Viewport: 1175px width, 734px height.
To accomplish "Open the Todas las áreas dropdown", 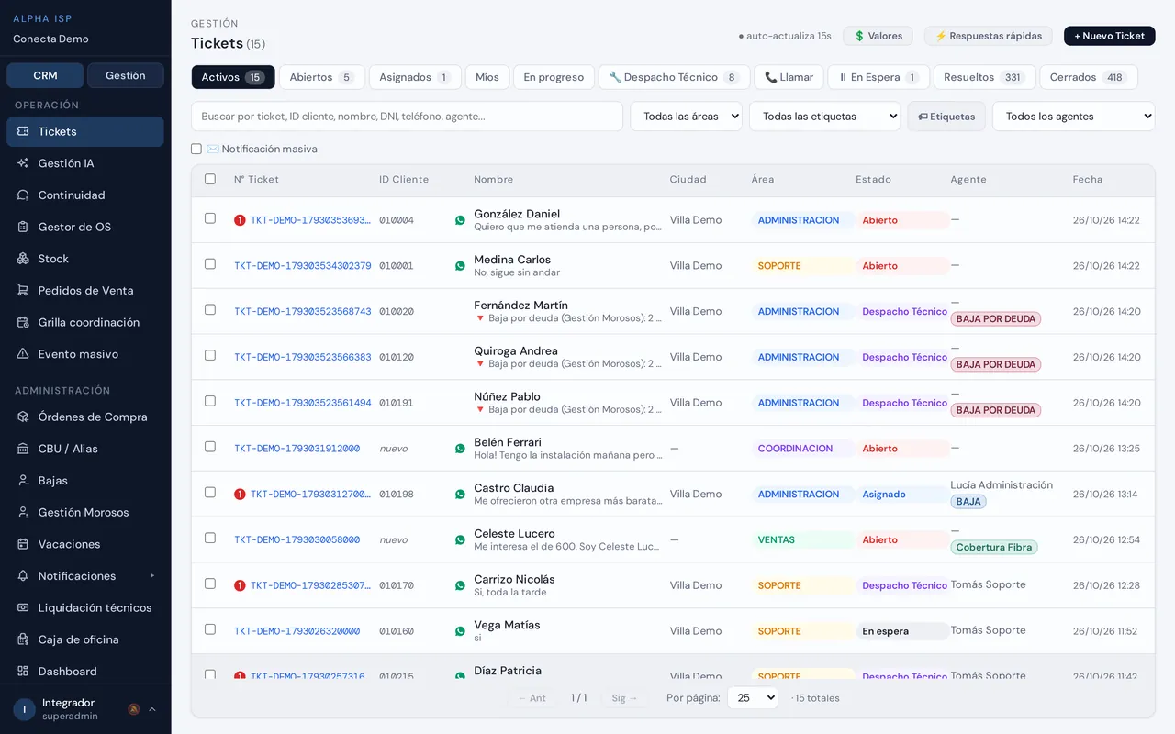I will [686, 117].
